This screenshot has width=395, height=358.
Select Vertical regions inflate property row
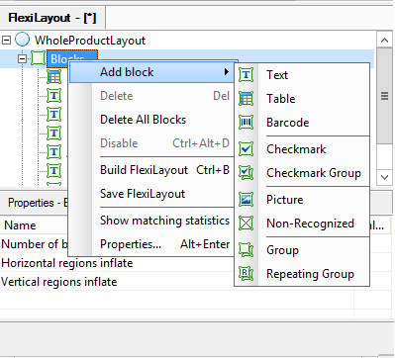click(176, 282)
